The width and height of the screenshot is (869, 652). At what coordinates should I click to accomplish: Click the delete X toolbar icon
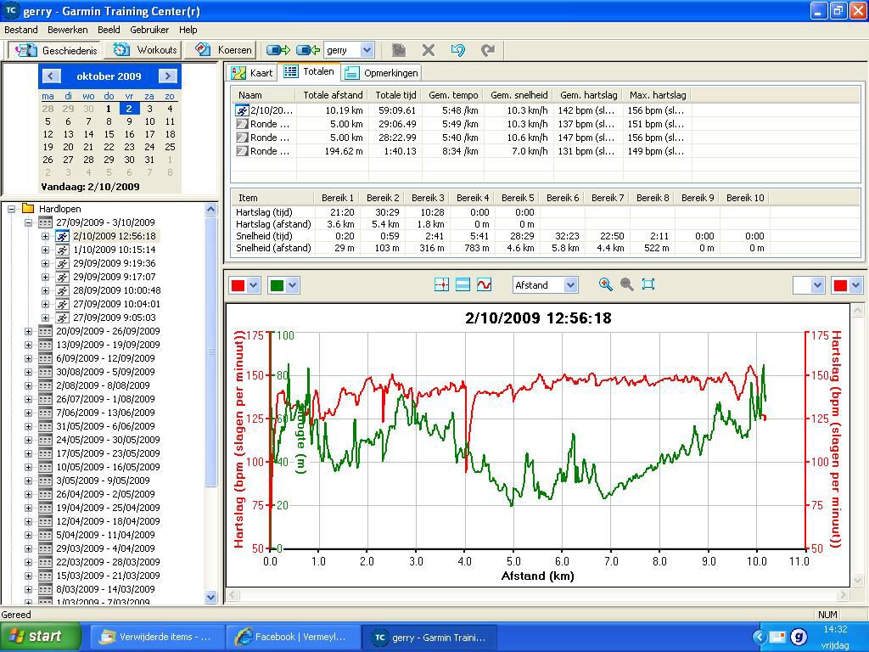[x=429, y=50]
